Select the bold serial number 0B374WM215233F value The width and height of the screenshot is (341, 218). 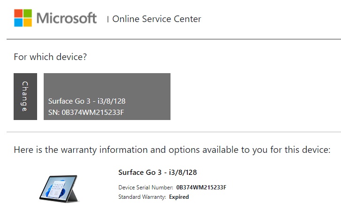pos(201,188)
